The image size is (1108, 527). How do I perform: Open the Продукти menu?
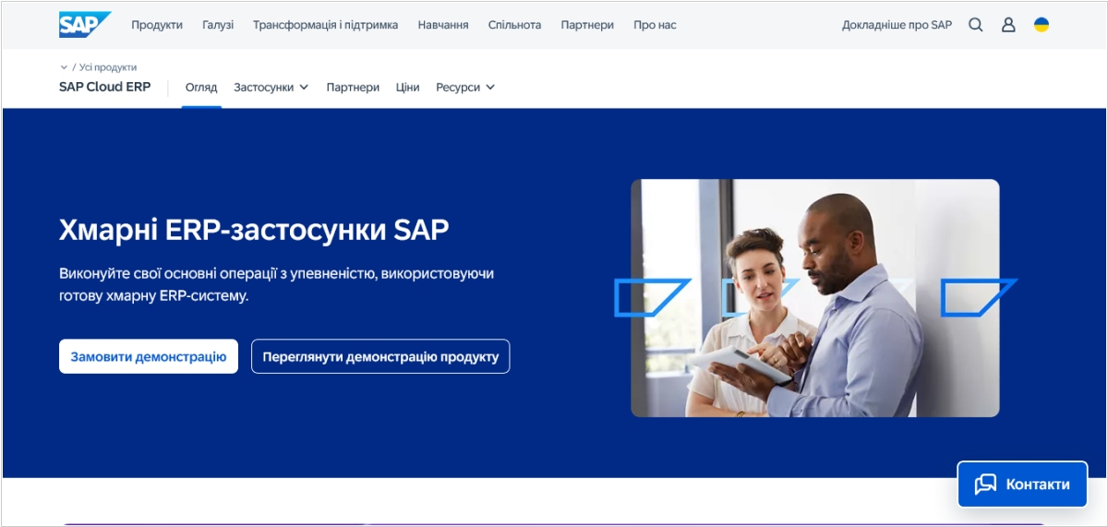tap(157, 25)
